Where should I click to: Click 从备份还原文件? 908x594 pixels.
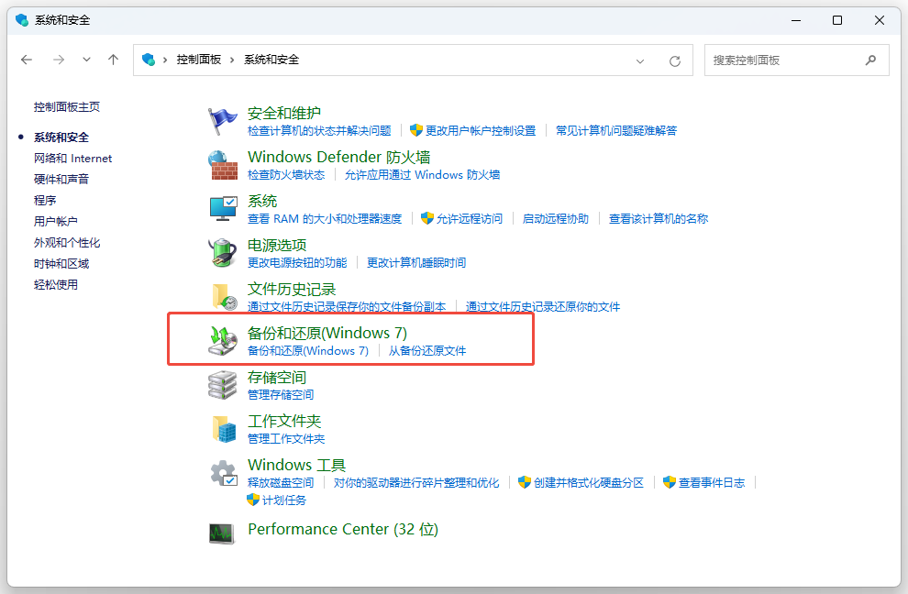[426, 351]
